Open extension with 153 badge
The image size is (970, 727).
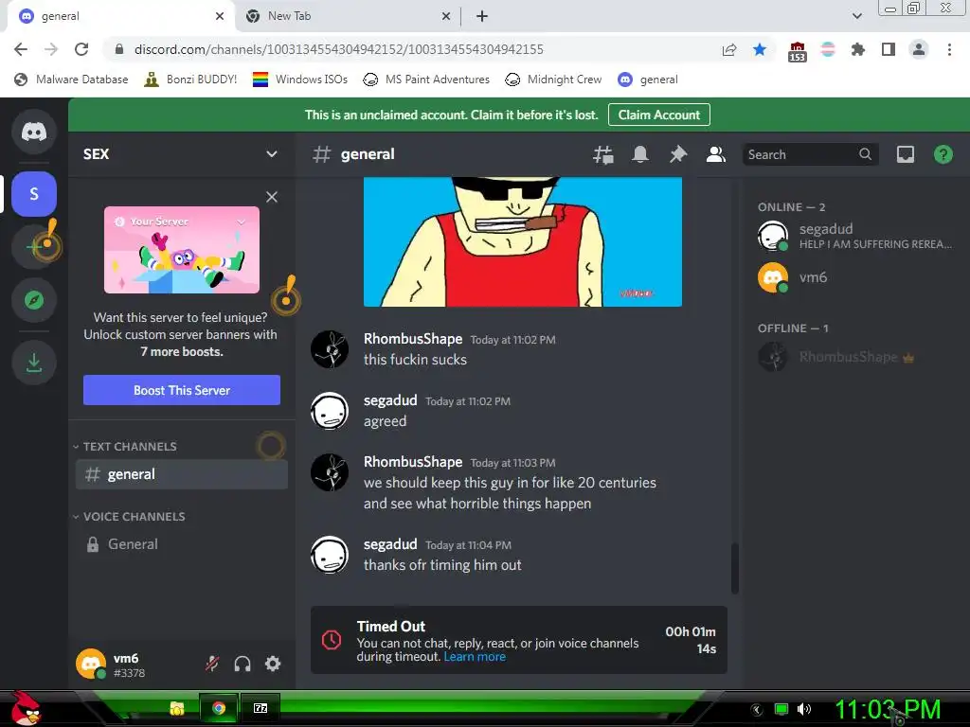(x=797, y=51)
